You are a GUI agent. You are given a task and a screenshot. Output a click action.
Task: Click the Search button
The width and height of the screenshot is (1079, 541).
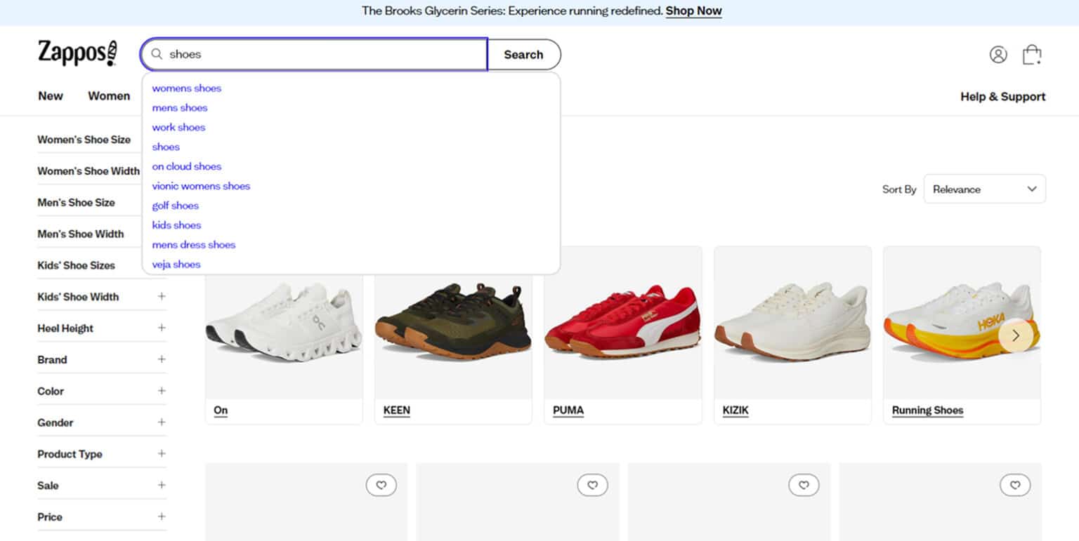524,55
